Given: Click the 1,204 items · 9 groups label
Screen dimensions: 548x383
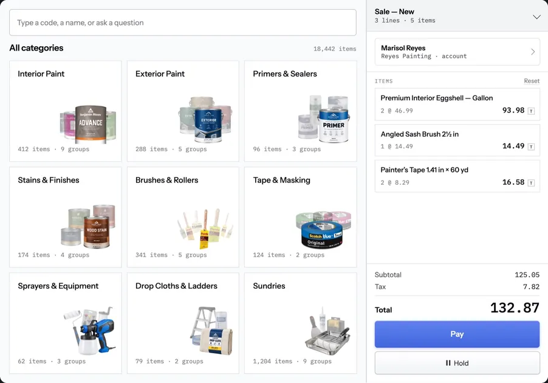Looking at the screenshot, I should click(x=292, y=361).
